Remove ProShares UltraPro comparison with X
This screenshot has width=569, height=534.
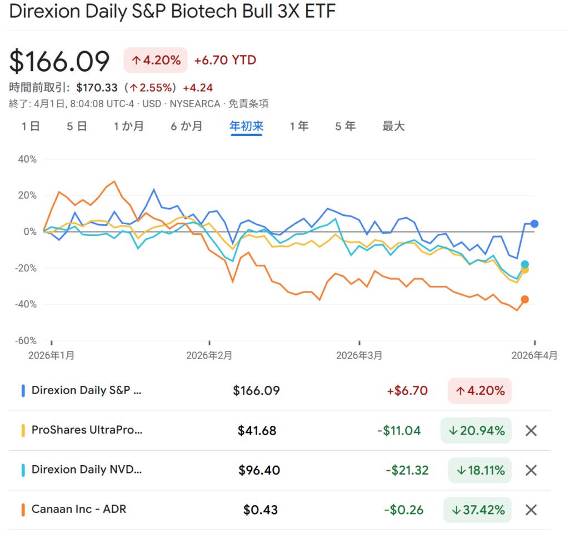531,430
